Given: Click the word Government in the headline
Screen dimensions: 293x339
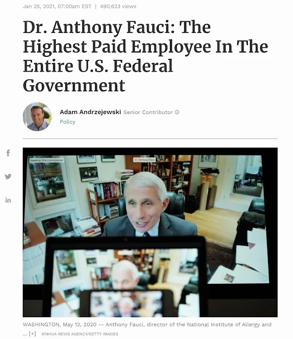Looking at the screenshot, I should (74, 85).
